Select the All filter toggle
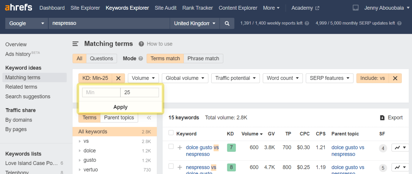 click(x=80, y=58)
